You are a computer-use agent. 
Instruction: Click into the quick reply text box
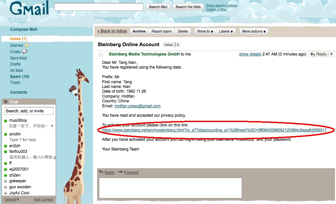[170, 188]
